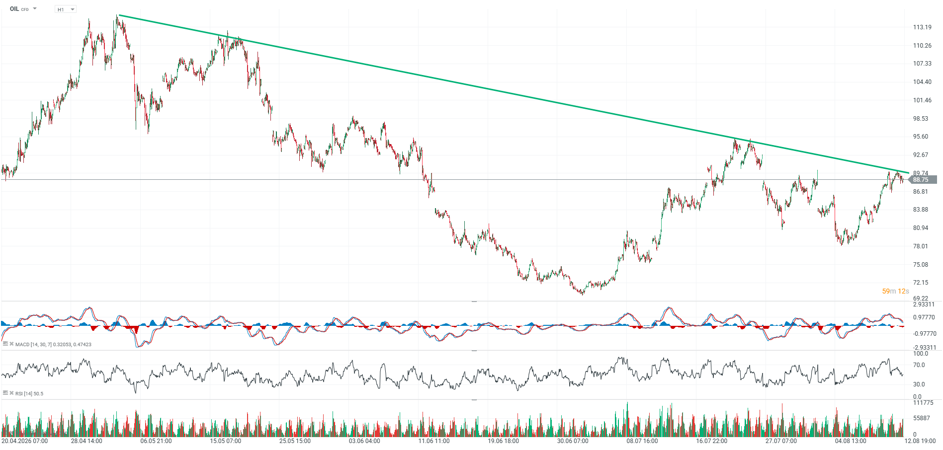Remove the RSI indicator with its X icon
Viewport: 943px width, 450px height.
tap(11, 393)
